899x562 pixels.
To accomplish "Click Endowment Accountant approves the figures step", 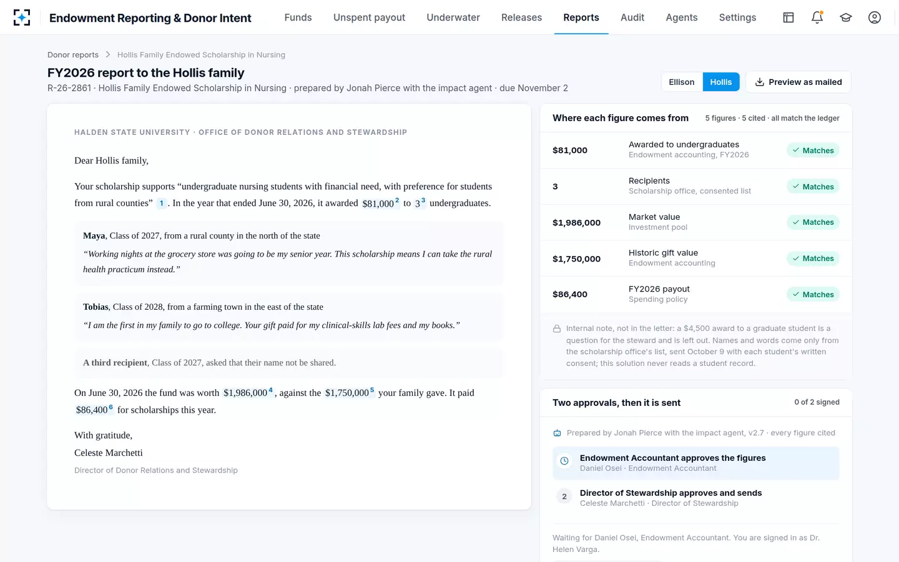I will point(696,463).
